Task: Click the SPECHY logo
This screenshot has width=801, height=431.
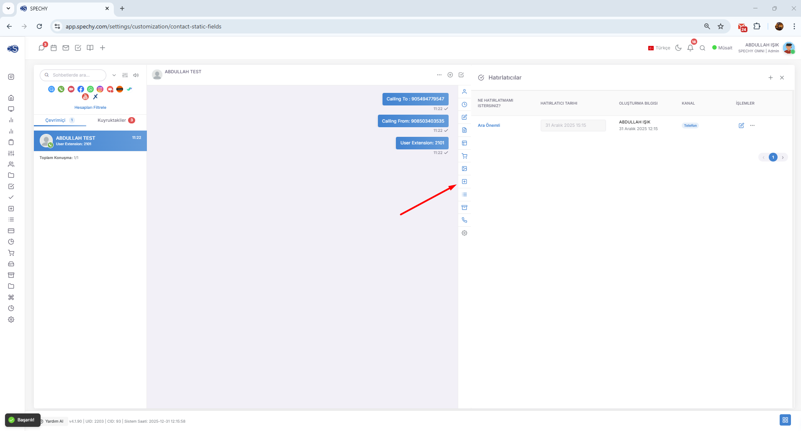Action: click(x=13, y=49)
